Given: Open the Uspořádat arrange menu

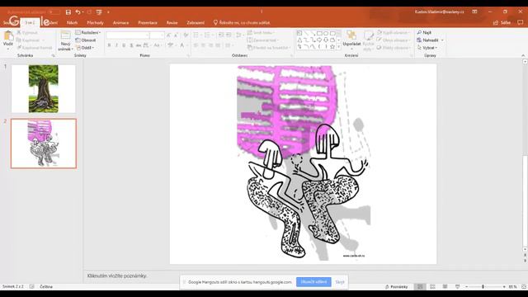Looking at the screenshot, I should 351,40.
